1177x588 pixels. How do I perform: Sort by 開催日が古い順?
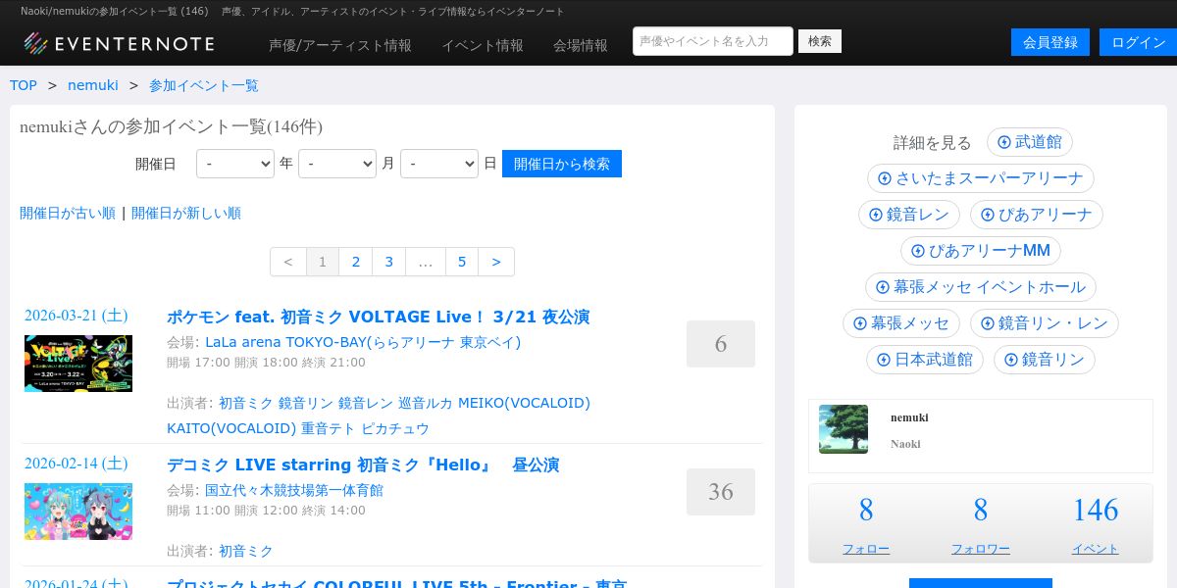[x=68, y=213]
